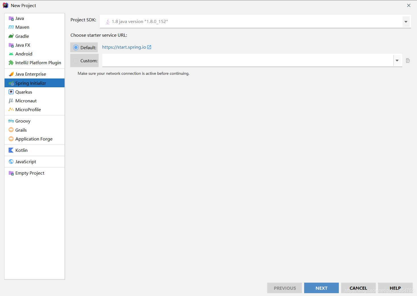Click the Spring Initializr icon
This screenshot has width=417, height=296.
coord(11,83)
